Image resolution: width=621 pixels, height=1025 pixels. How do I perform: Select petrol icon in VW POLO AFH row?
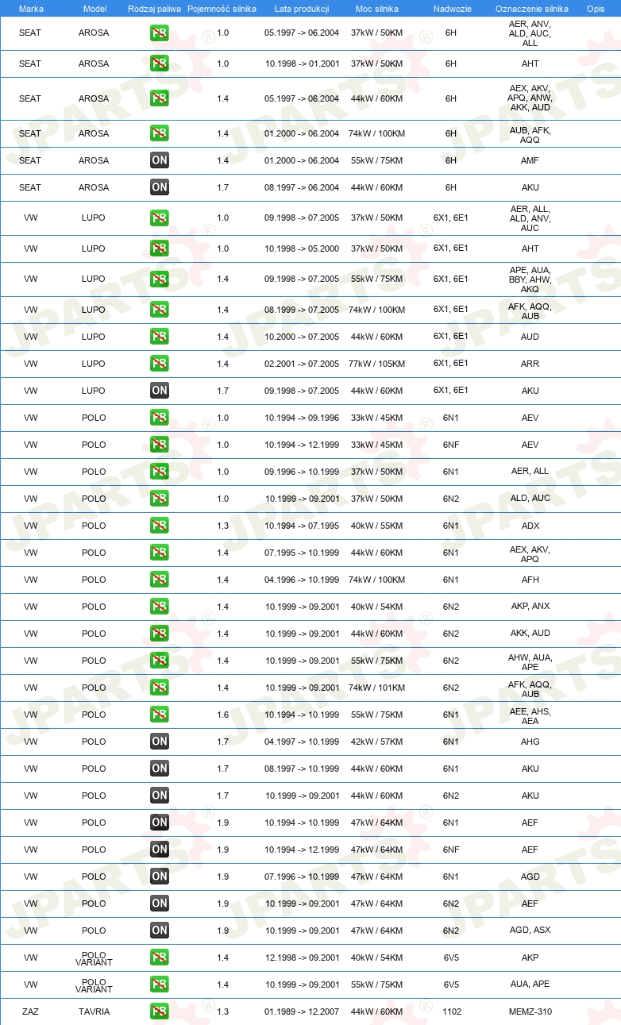click(x=160, y=580)
